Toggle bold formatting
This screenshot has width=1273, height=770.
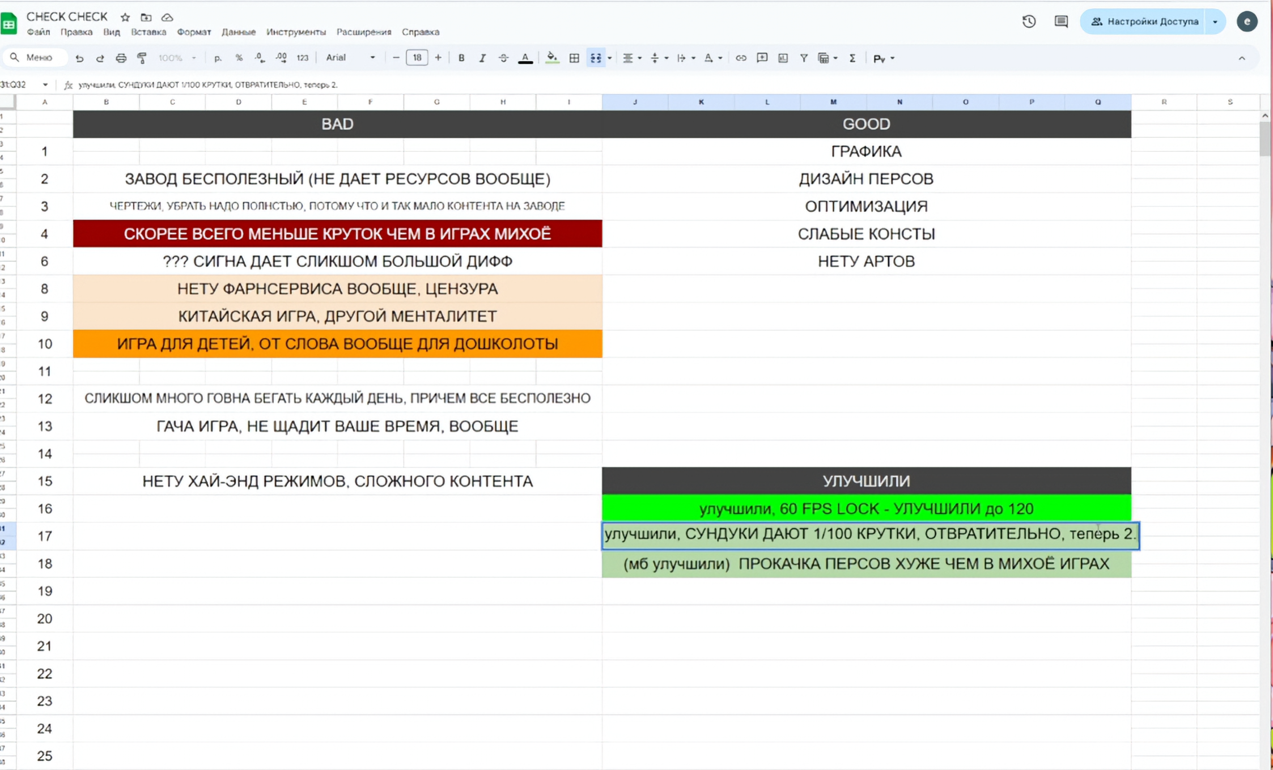coord(461,58)
